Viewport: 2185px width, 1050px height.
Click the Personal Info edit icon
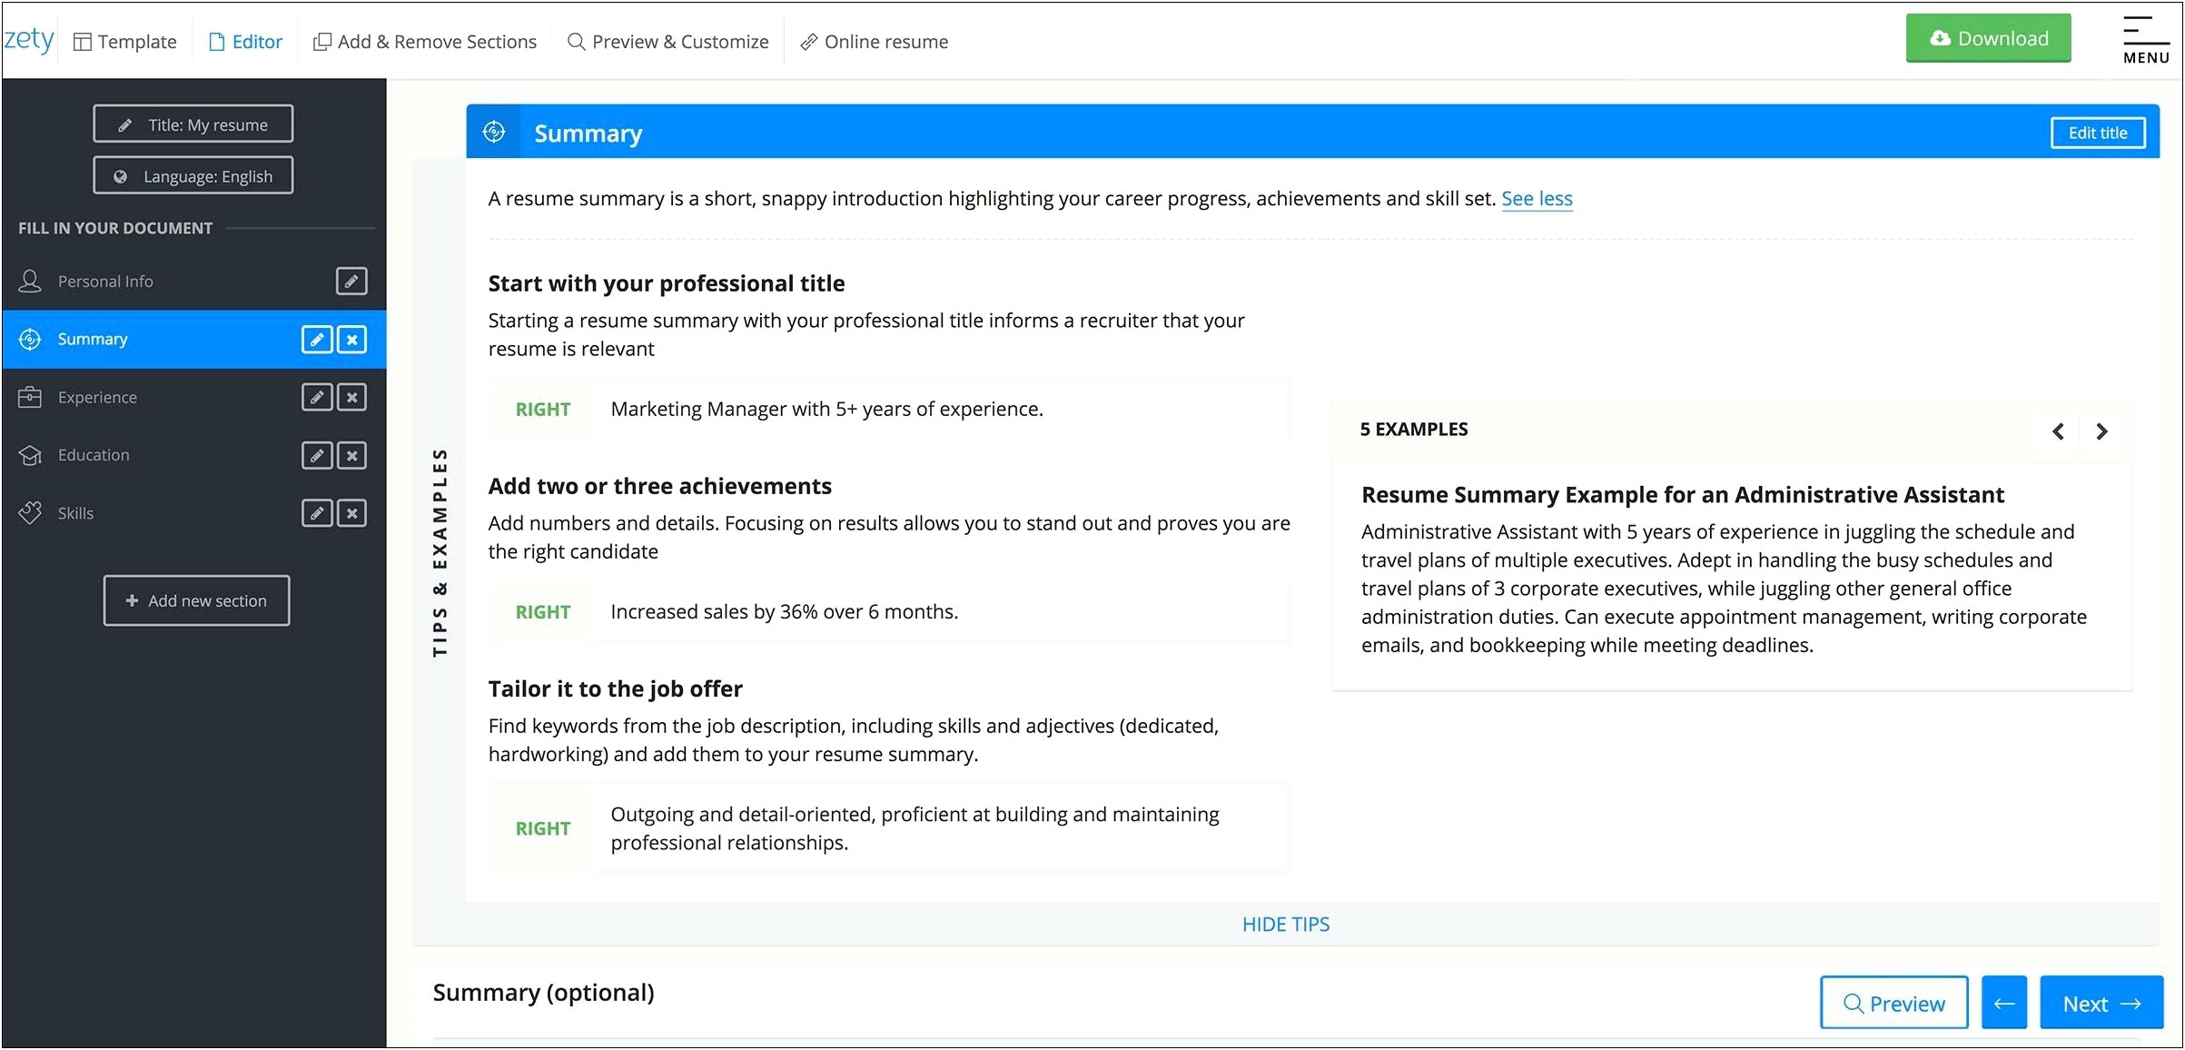[351, 281]
